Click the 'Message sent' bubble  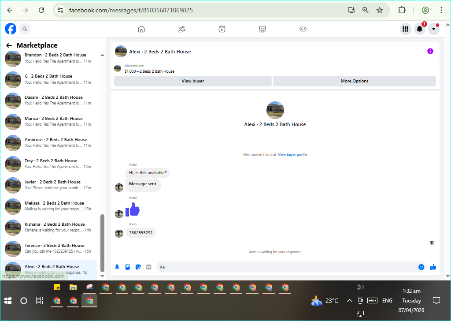coord(143,185)
